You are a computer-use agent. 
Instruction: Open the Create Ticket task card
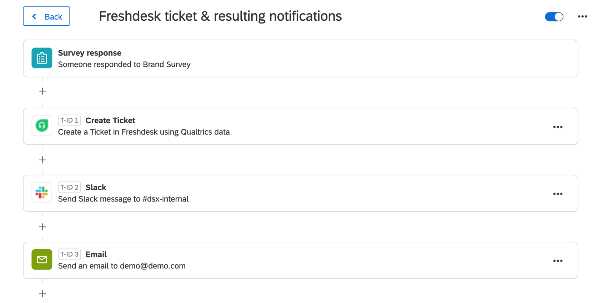coord(301,127)
